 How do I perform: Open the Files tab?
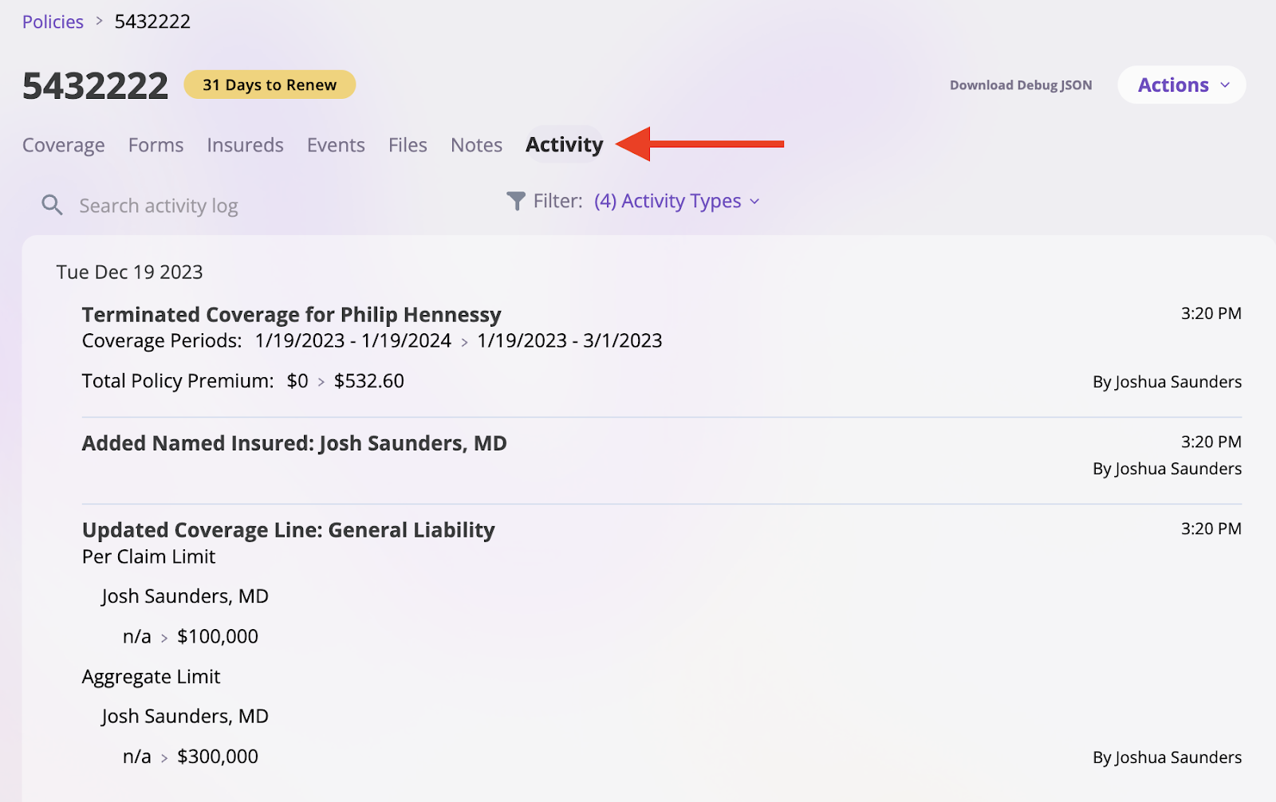pyautogui.click(x=408, y=145)
